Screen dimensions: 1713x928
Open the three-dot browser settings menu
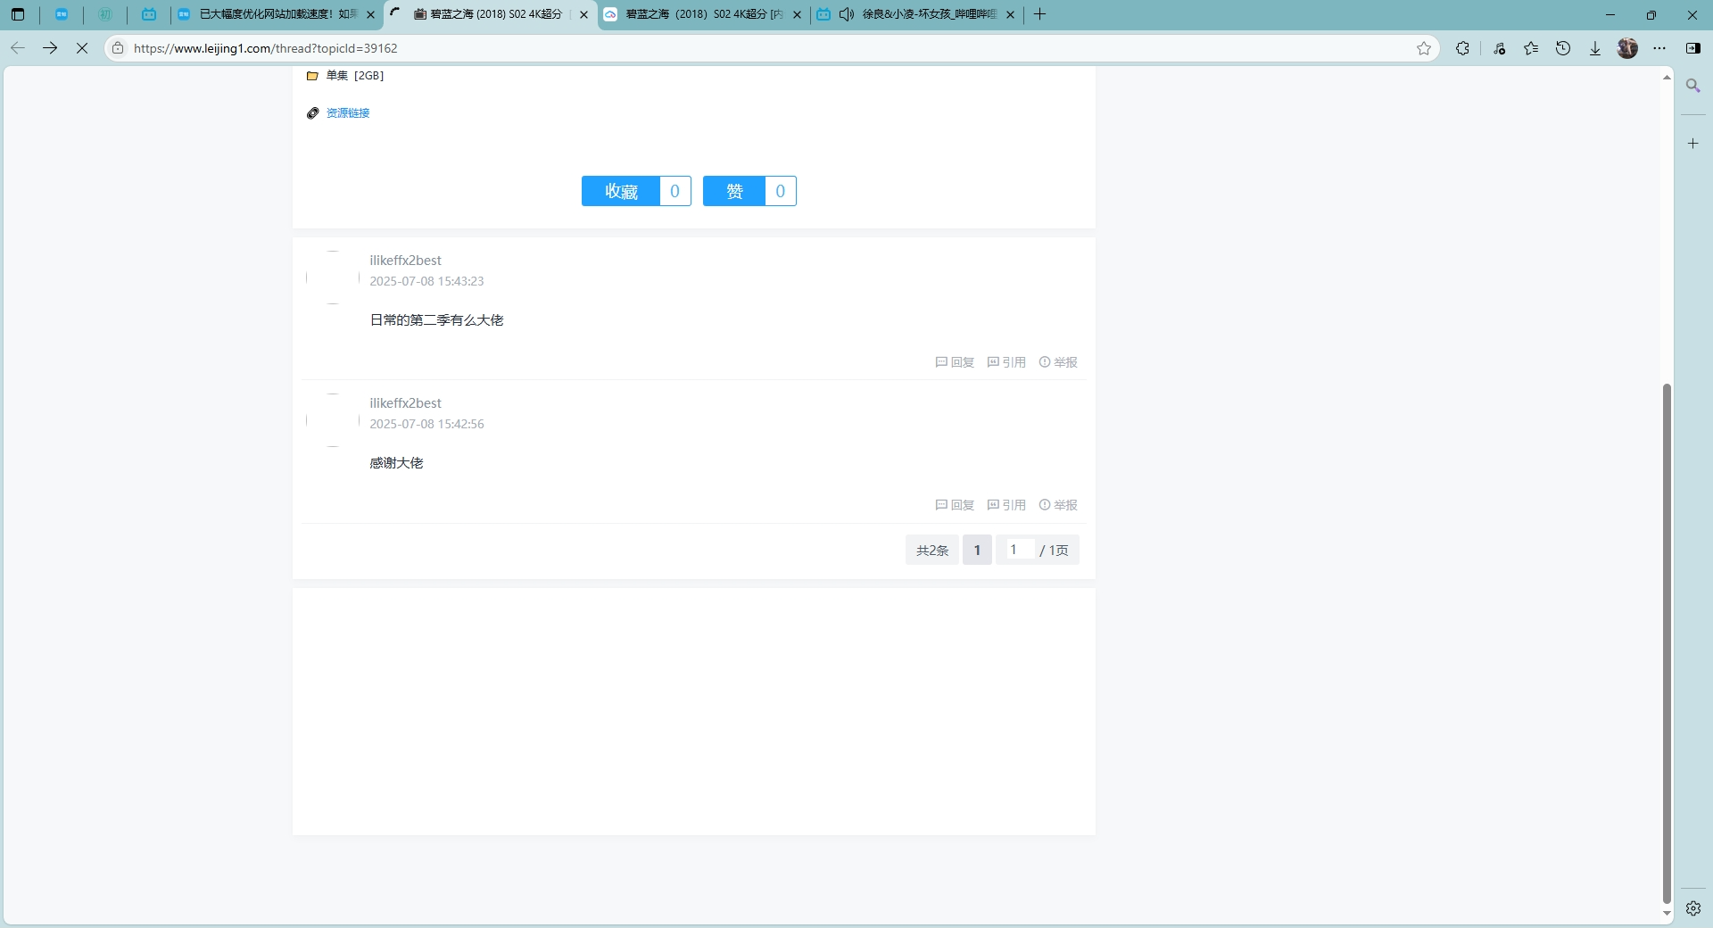tap(1659, 48)
